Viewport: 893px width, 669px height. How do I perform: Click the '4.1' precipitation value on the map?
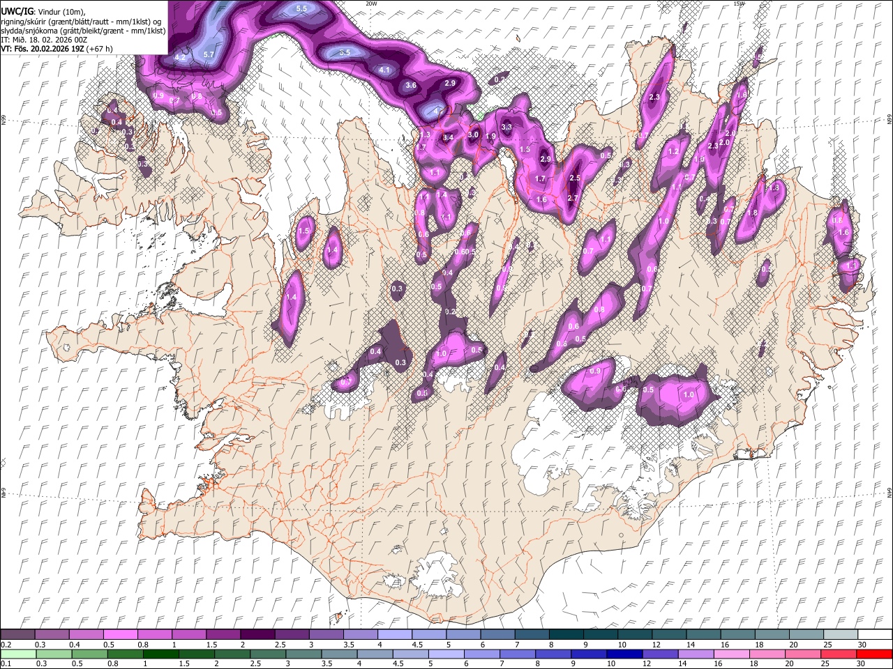[384, 70]
